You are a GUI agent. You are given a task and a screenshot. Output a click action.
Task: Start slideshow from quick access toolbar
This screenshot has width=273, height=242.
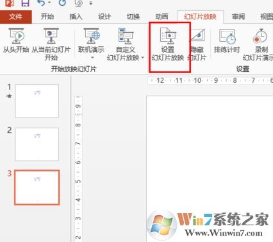(x=78, y=3)
